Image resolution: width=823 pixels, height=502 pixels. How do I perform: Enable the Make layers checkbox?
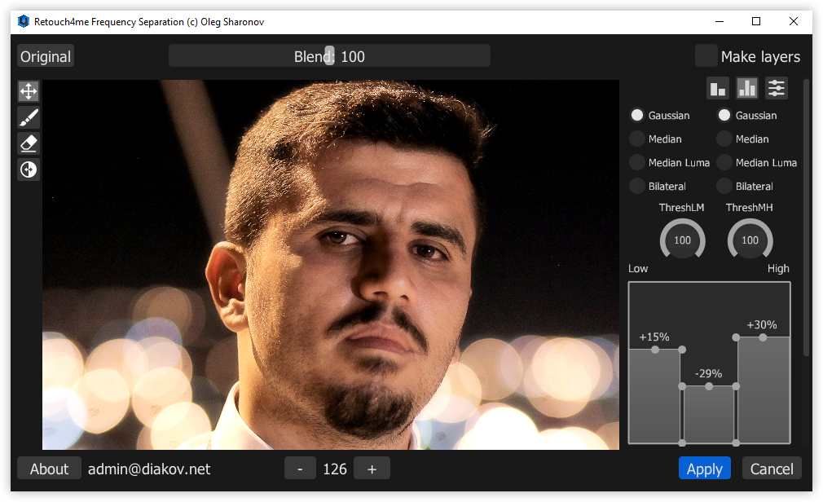[706, 56]
